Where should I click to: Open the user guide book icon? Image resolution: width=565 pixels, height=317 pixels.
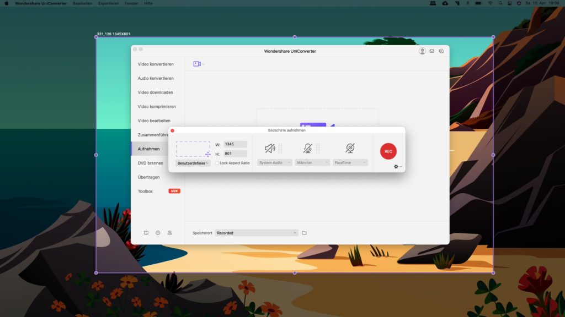[146, 233]
